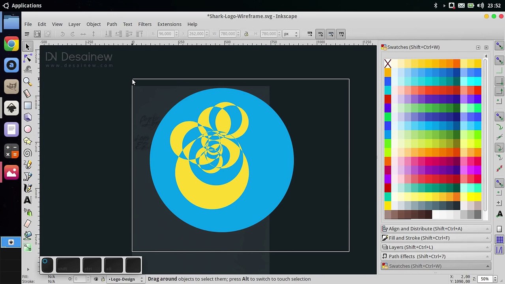
Task: Select the Calligraphy tool
Action: (x=28, y=188)
